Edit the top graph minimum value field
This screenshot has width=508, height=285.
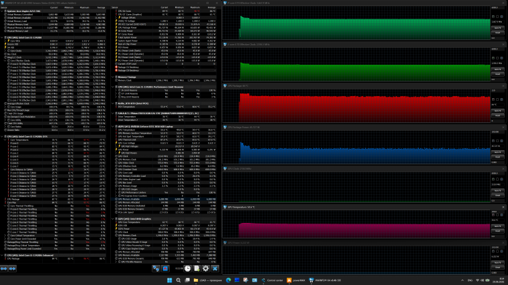click(497, 38)
